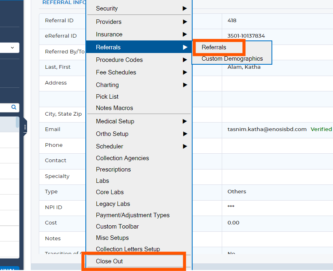Click the Cost value 0.00
The height and width of the screenshot is (271, 333).
(x=233, y=223)
